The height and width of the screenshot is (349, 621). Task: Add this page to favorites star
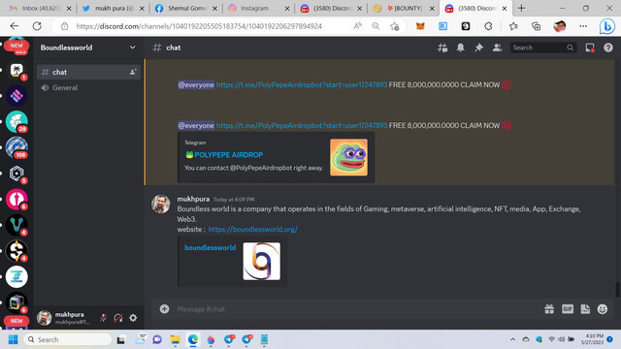[395, 26]
